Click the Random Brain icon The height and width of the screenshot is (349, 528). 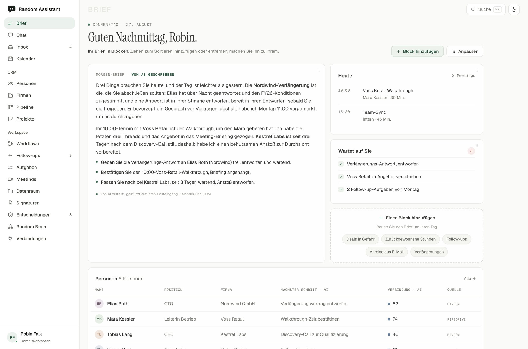tap(11, 227)
